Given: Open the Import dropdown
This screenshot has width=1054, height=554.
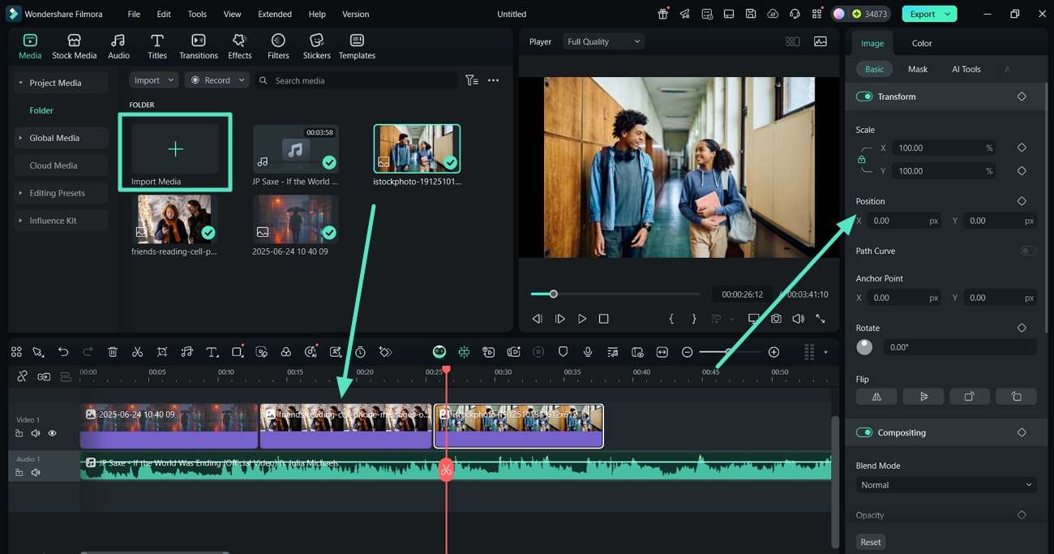Looking at the screenshot, I should pos(153,80).
